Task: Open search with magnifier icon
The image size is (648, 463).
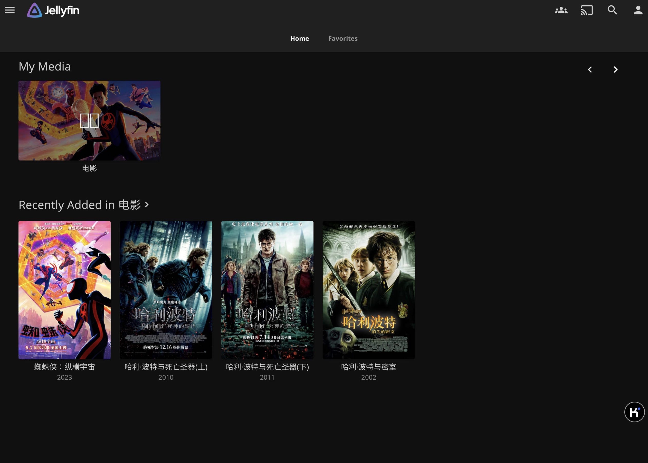Action: (x=612, y=10)
